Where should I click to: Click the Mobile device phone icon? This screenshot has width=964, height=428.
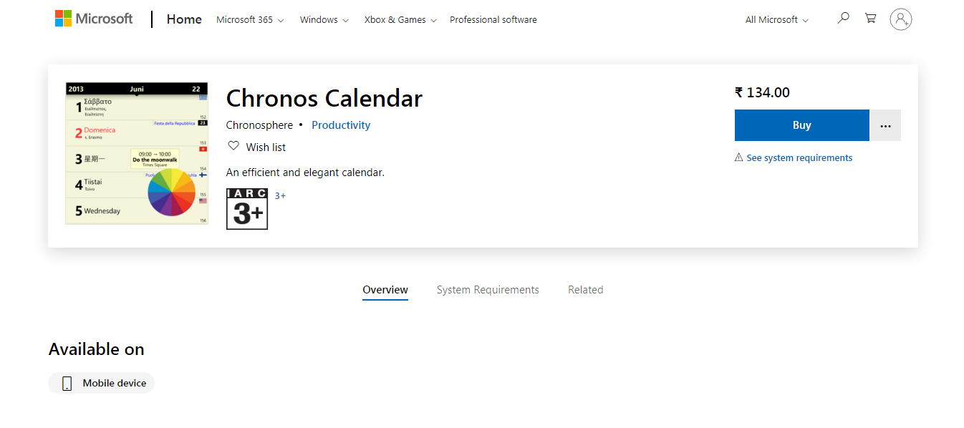pyautogui.click(x=67, y=384)
